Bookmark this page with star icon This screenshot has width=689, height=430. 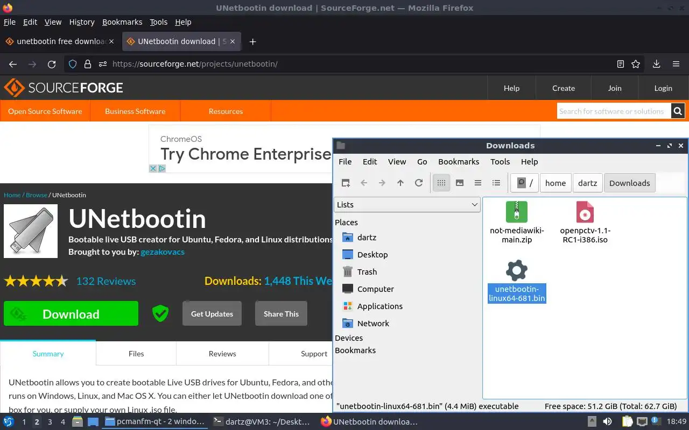pos(636,64)
